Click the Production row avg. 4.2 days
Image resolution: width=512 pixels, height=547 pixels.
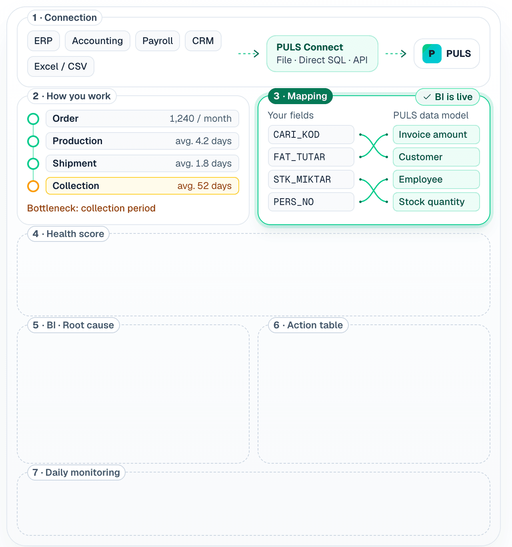(x=142, y=141)
